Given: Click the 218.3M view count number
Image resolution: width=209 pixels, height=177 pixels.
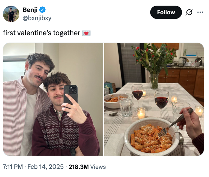Looking at the screenshot, I should [78, 167].
